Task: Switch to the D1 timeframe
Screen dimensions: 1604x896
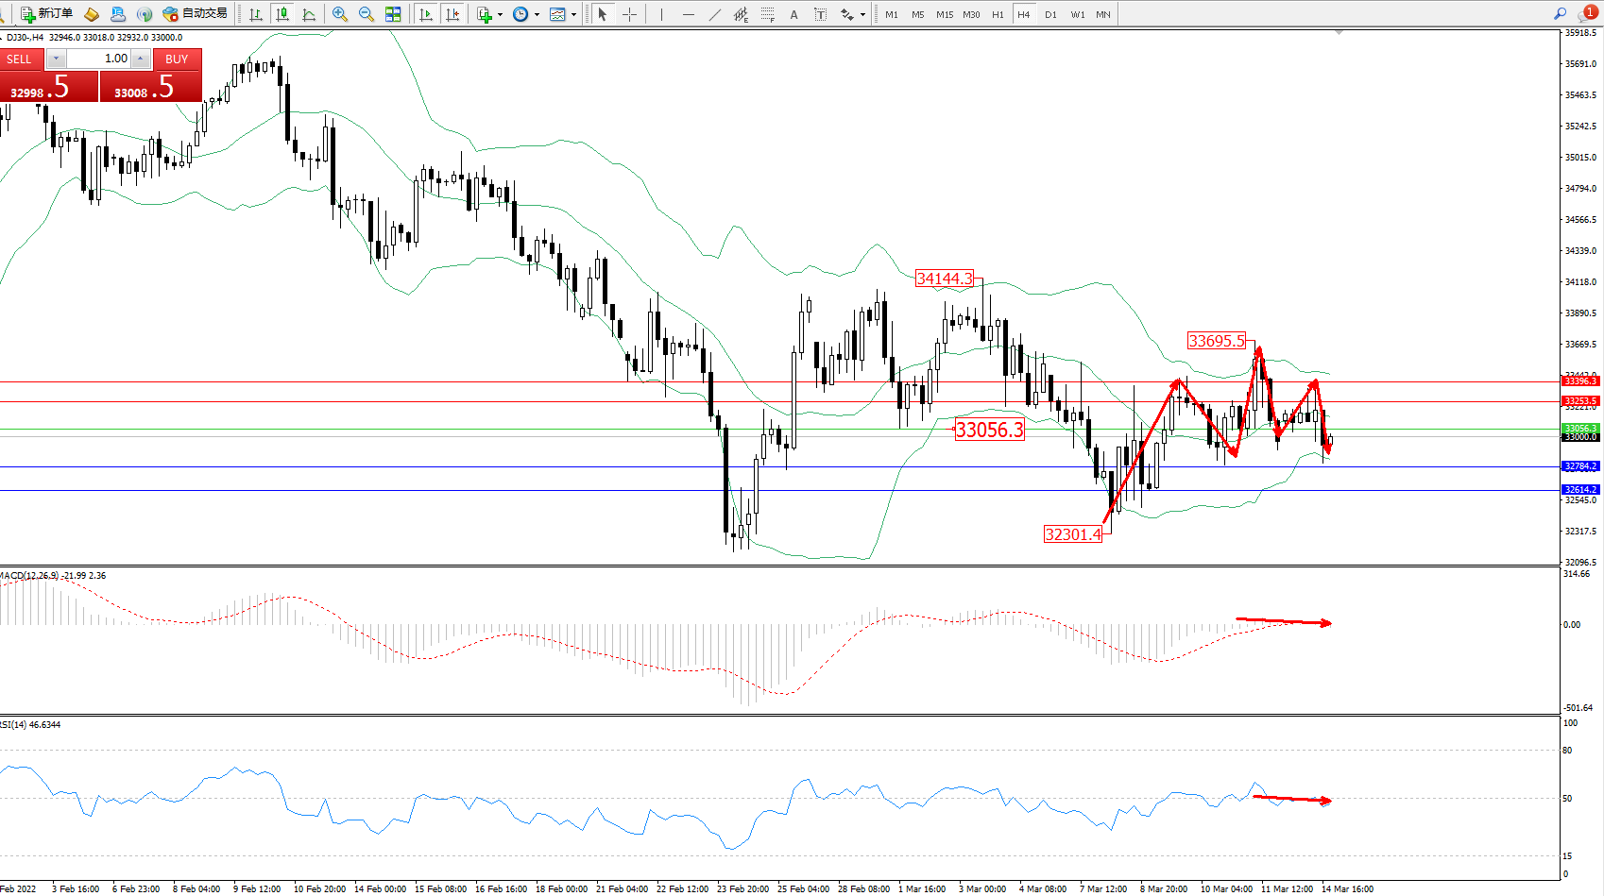Action: 1050,14
